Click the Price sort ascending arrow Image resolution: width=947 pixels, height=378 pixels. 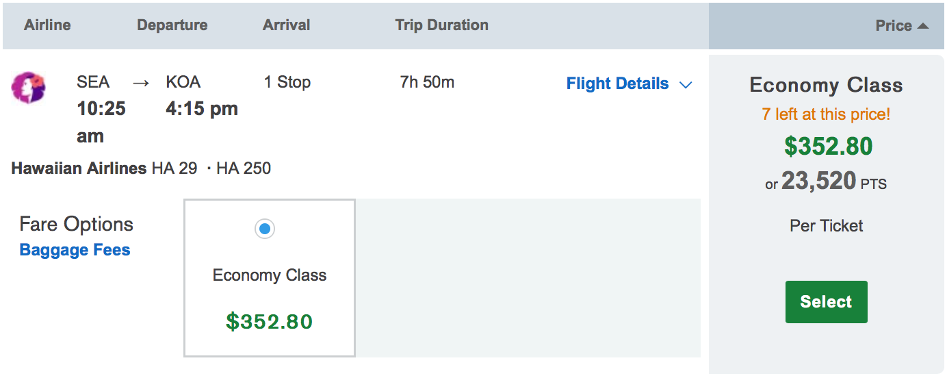tap(922, 26)
